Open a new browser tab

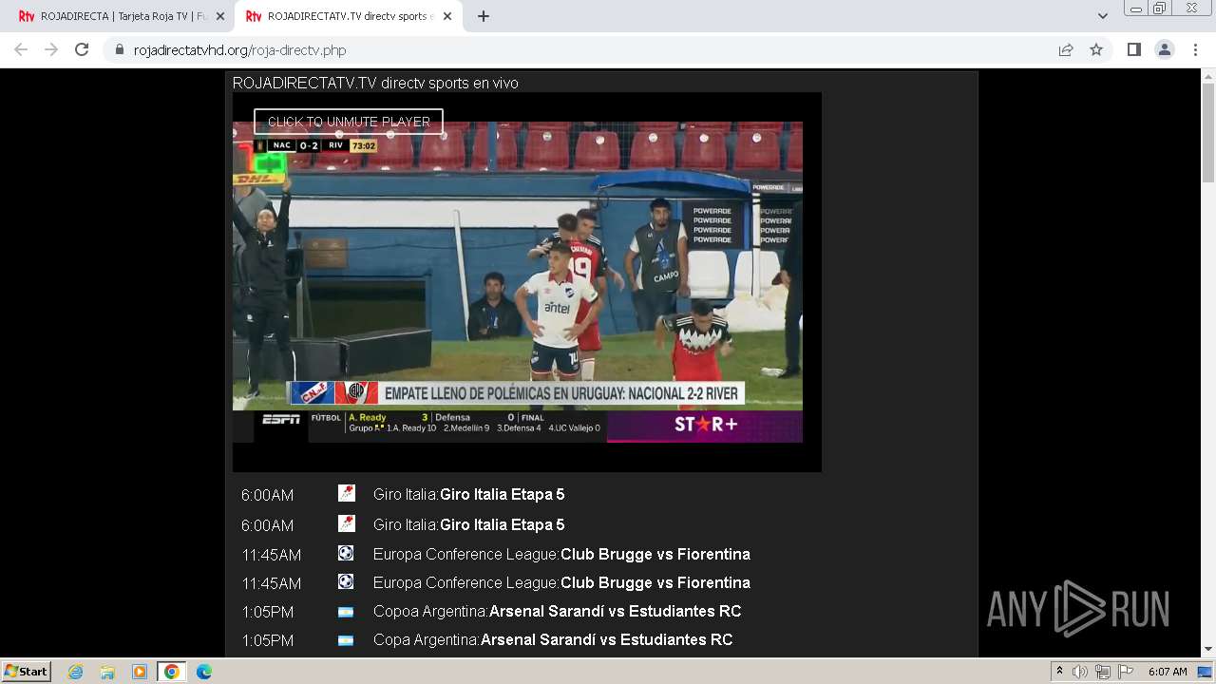pyautogui.click(x=483, y=16)
